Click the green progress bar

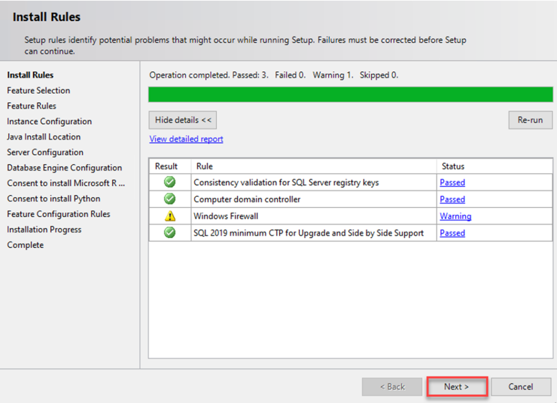click(350, 94)
